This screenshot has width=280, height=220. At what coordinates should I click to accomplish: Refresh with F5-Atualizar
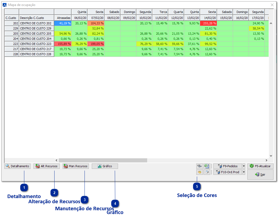coord(260,166)
